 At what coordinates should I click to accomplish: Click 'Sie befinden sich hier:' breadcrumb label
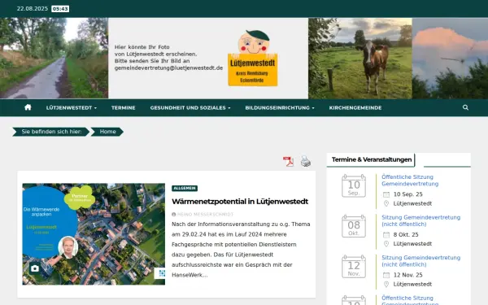tap(51, 132)
